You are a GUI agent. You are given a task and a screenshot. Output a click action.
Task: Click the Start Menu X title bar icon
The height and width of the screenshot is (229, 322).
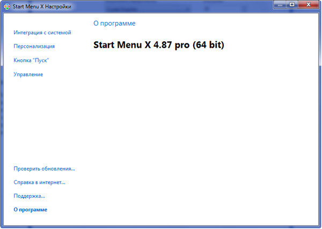[x=7, y=6]
